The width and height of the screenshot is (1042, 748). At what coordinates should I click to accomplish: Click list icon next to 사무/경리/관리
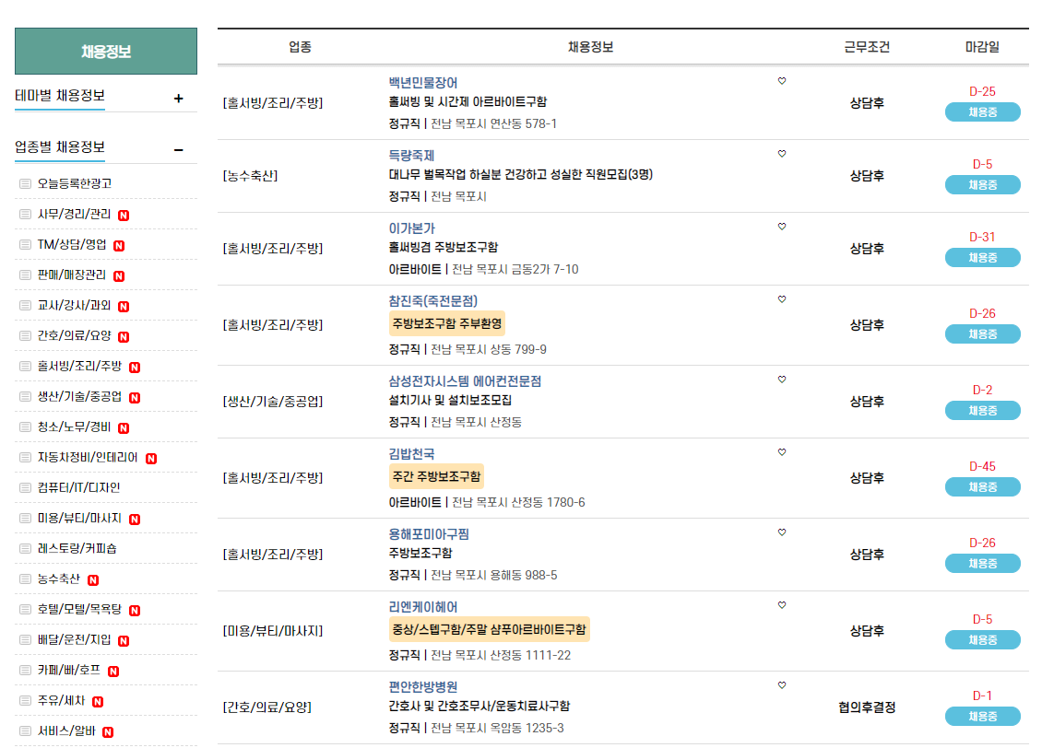[25, 215]
